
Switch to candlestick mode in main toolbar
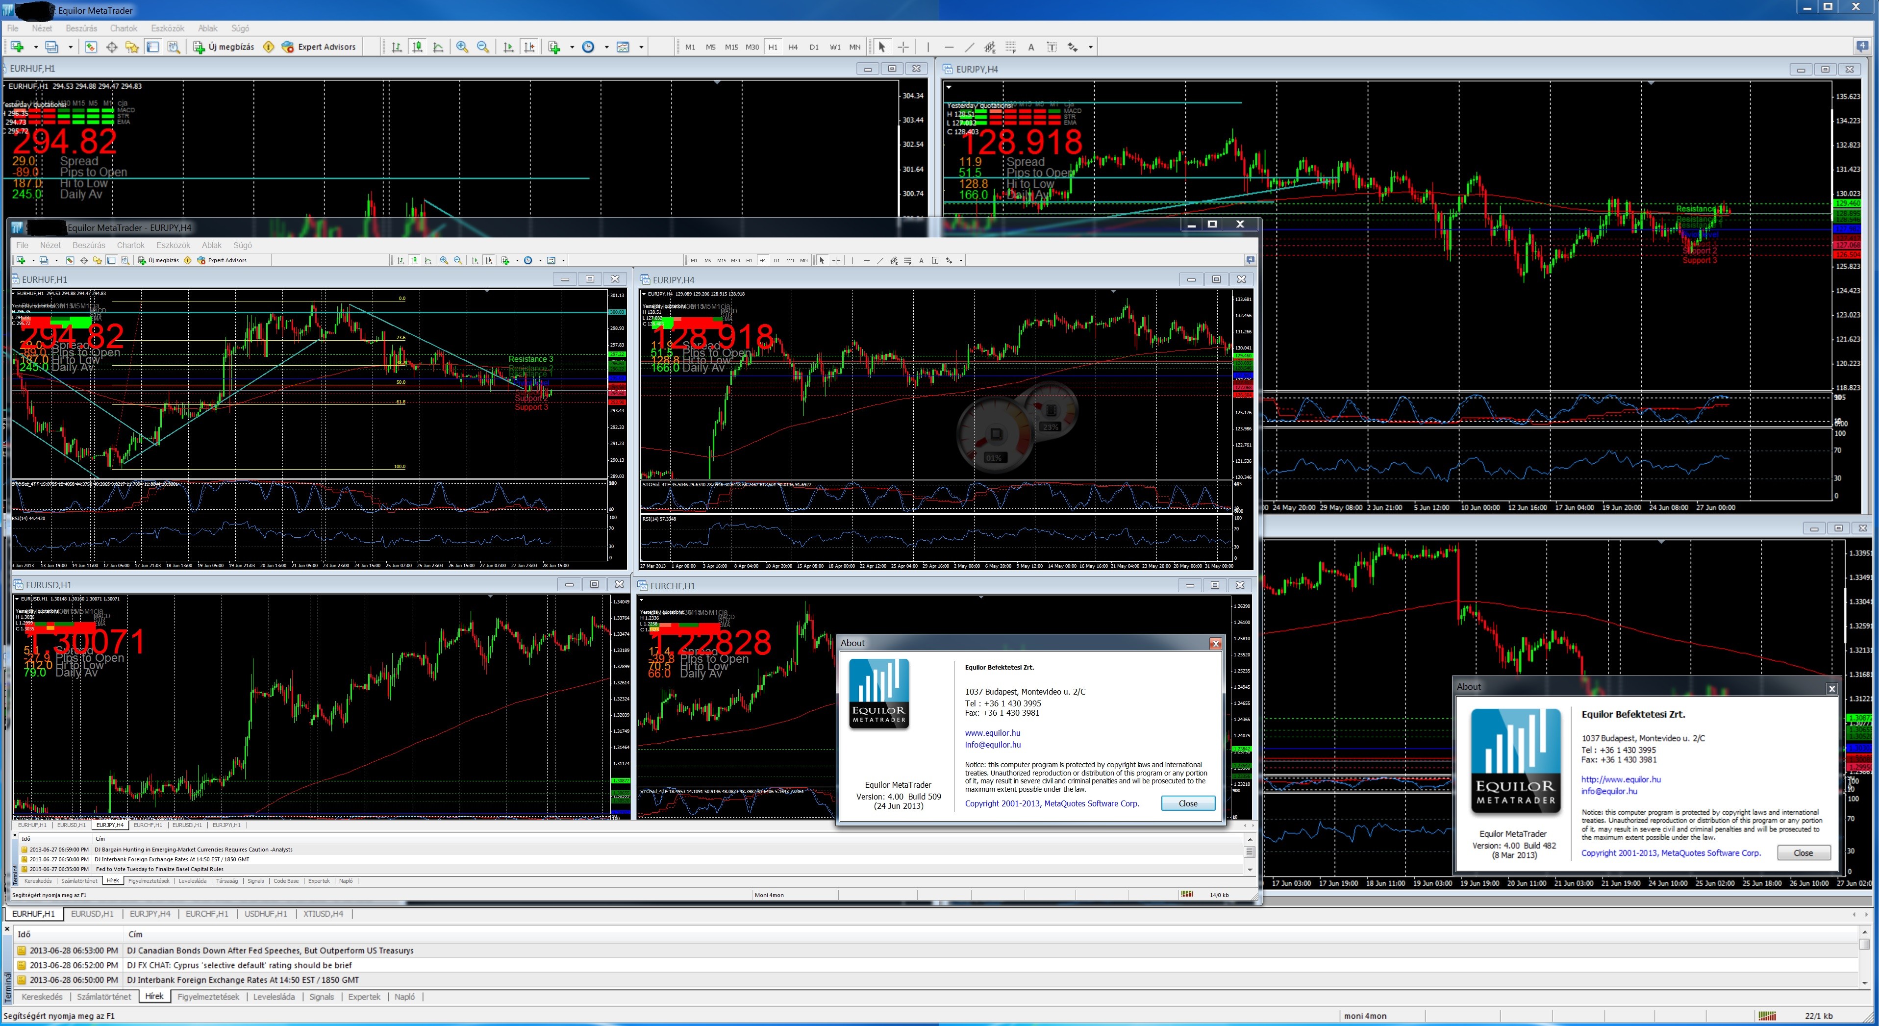coord(417,47)
